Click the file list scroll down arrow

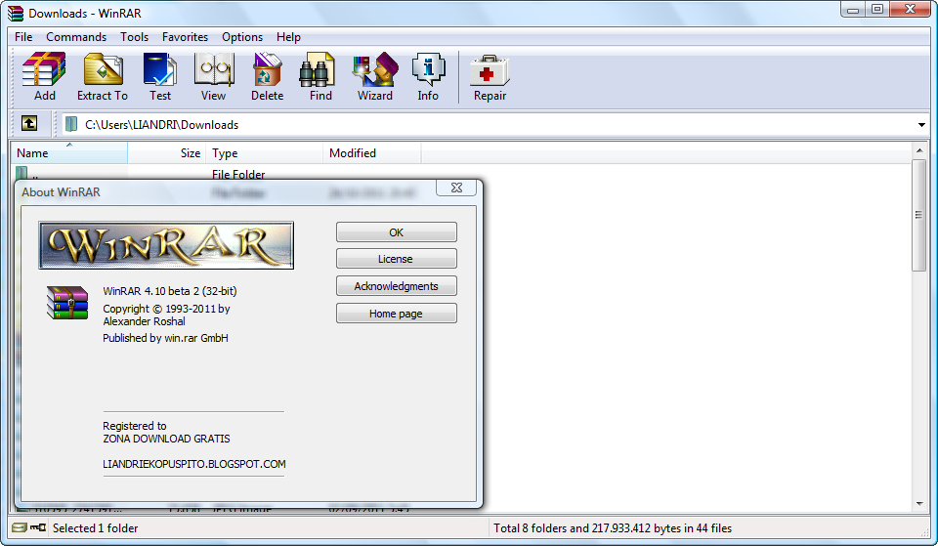point(919,504)
